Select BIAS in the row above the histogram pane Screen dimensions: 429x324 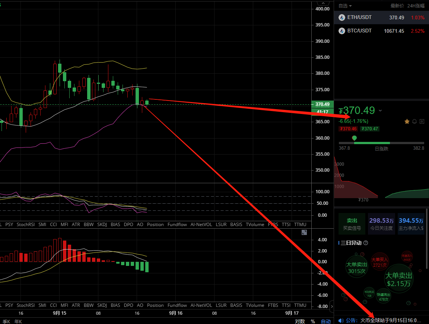click(x=115, y=225)
